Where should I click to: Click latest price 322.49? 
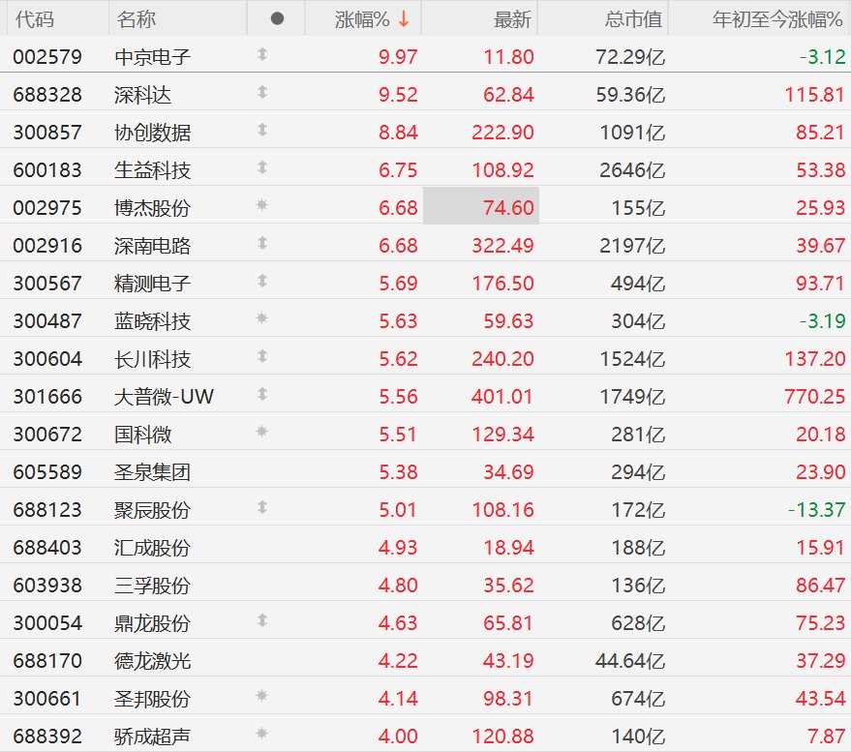pos(502,246)
